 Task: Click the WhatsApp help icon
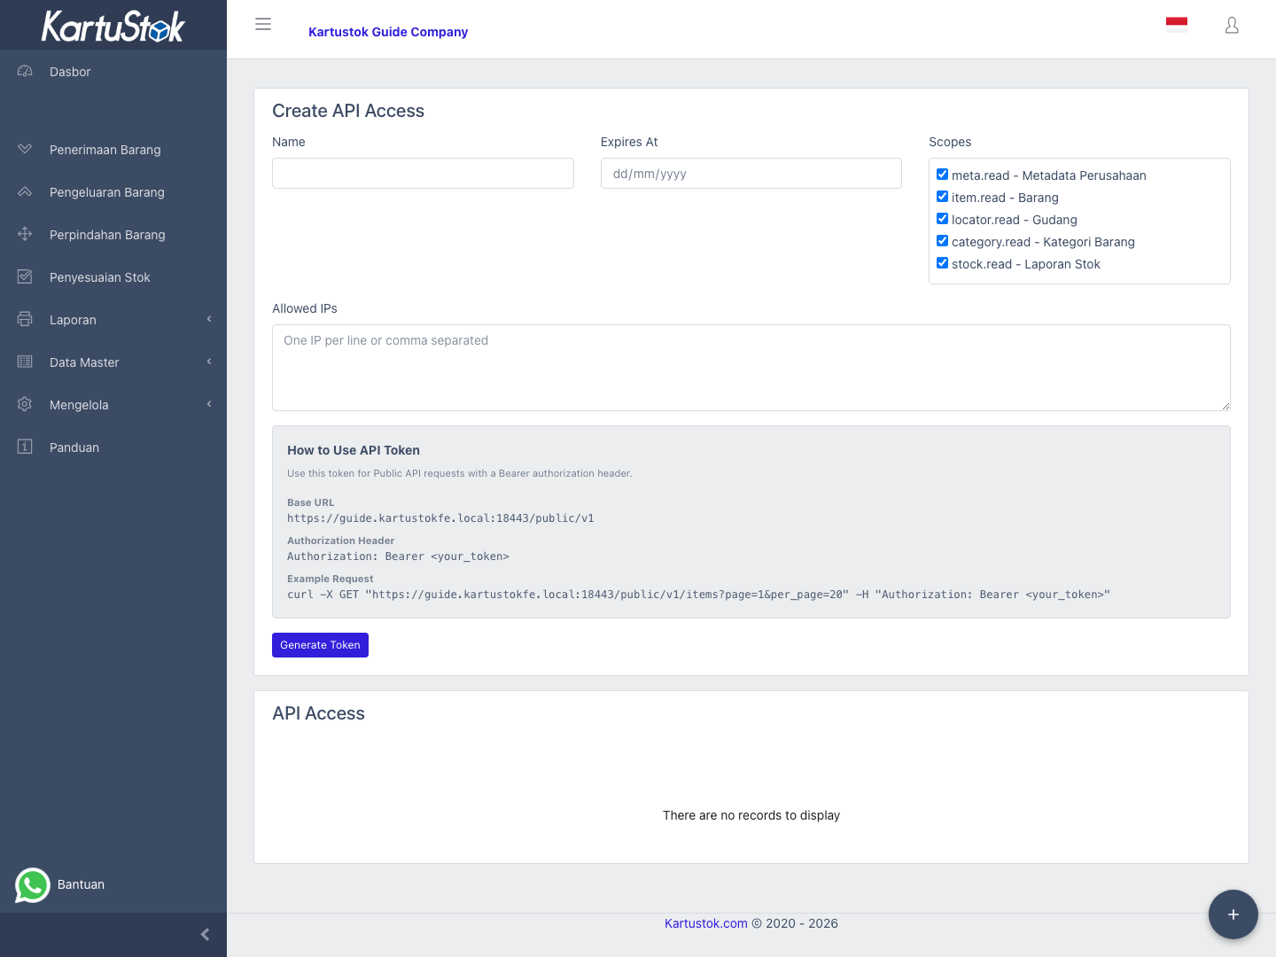click(x=33, y=884)
